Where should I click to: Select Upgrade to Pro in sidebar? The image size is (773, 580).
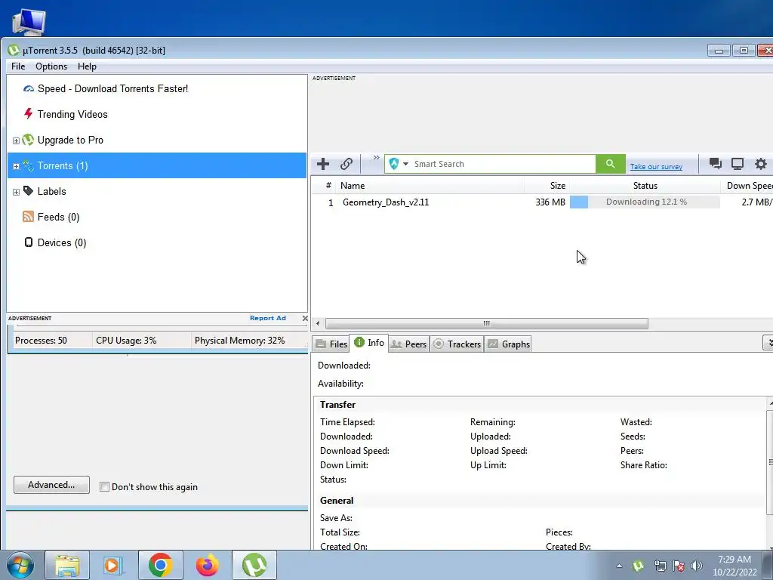[70, 140]
